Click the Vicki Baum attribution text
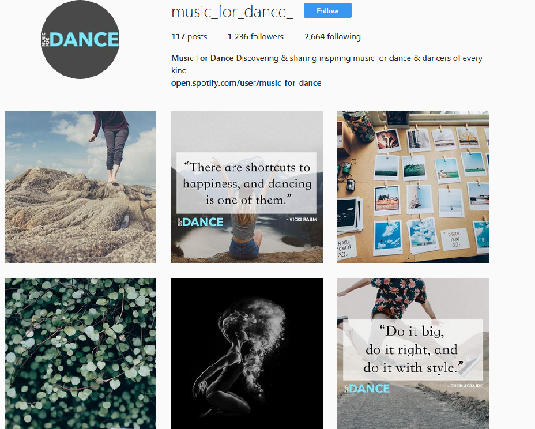This screenshot has width=535, height=429. (302, 220)
